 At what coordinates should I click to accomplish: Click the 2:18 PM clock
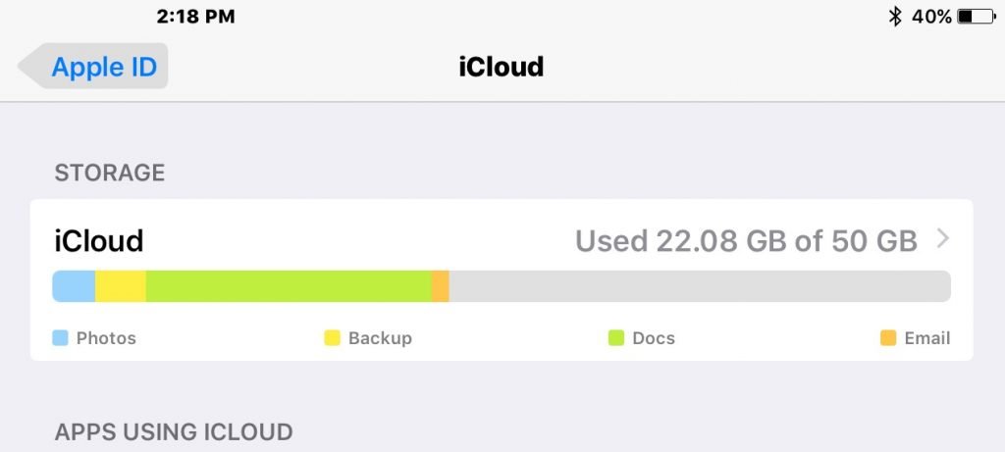click(x=195, y=17)
